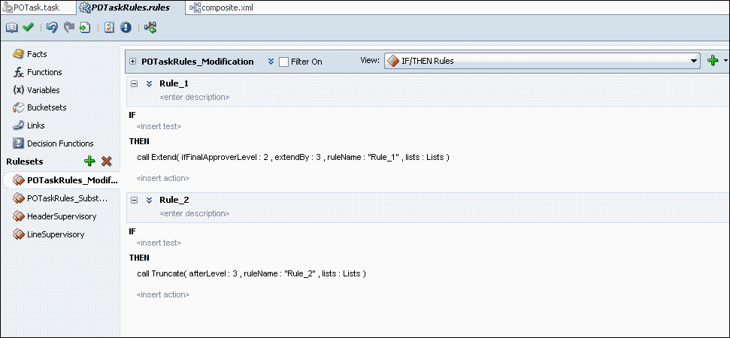Click the LineSupervisory ruleset icon
The width and height of the screenshot is (730, 338).
coord(18,234)
